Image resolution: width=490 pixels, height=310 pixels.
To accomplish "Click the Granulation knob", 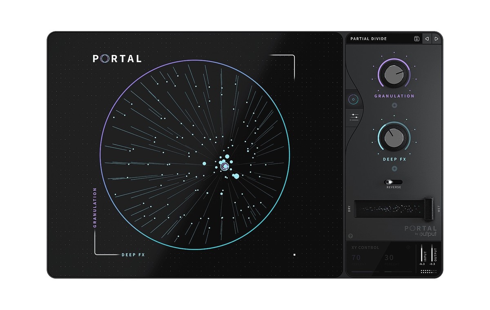I will (x=394, y=75).
